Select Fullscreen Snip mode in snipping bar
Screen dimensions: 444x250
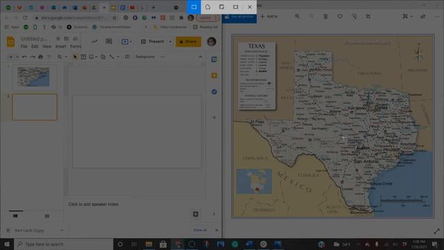coord(236,7)
